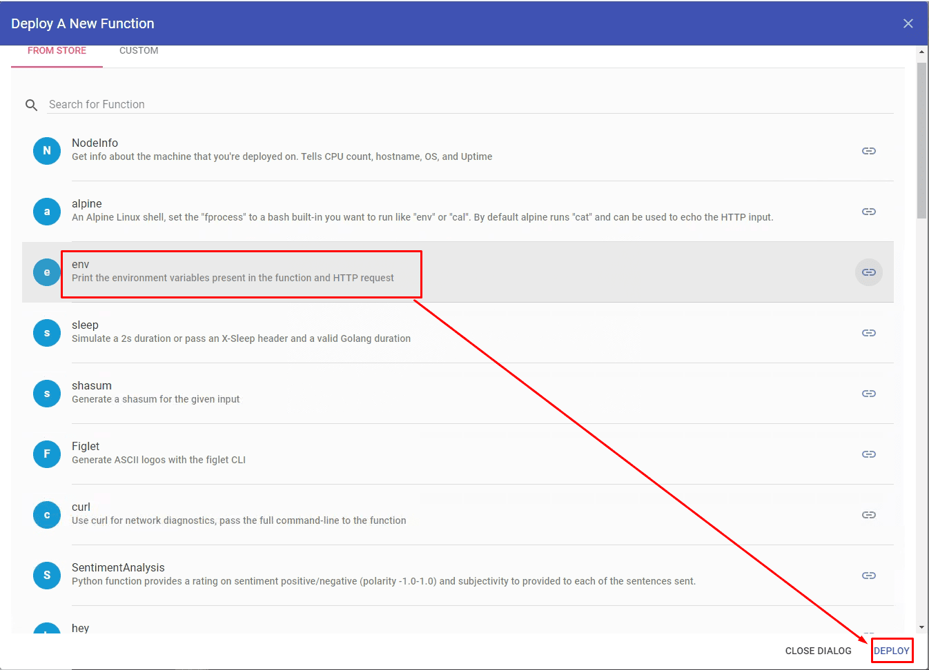Open the env function link icon
The height and width of the screenshot is (670, 929).
(869, 272)
